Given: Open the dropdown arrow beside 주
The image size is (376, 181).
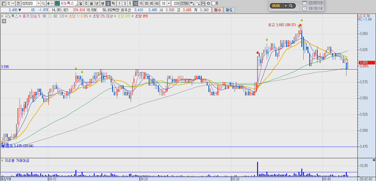Looking at the screenshot, I should click(x=13, y=3).
